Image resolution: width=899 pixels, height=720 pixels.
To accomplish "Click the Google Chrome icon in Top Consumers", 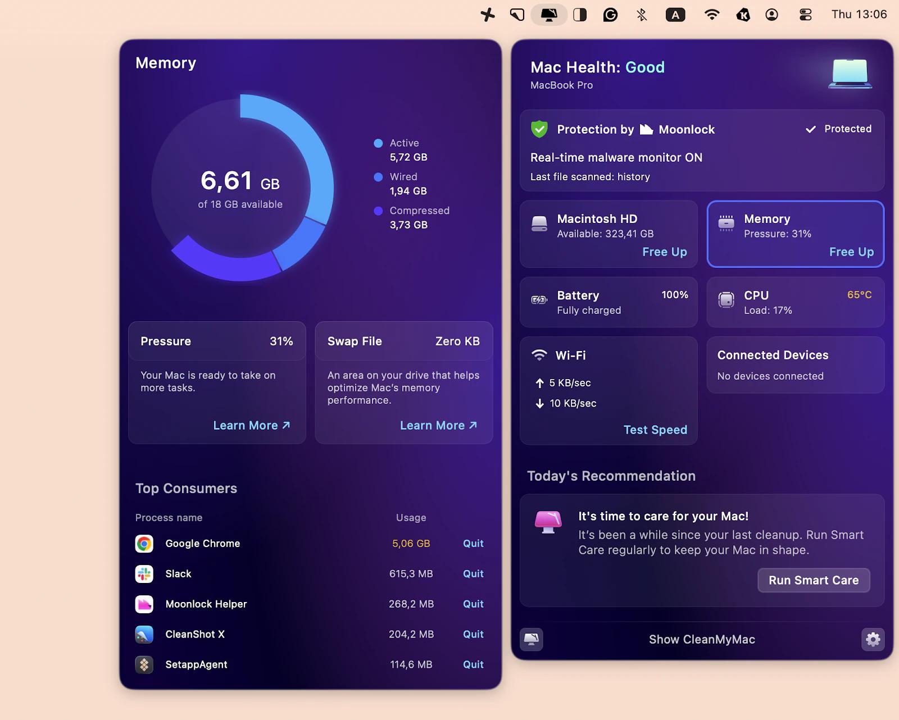I will coord(144,543).
